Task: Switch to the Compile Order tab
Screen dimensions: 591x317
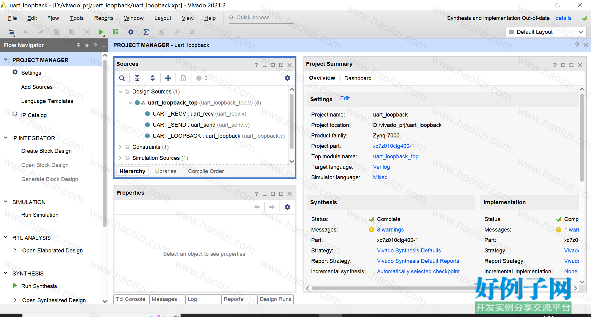Action: 206,171
